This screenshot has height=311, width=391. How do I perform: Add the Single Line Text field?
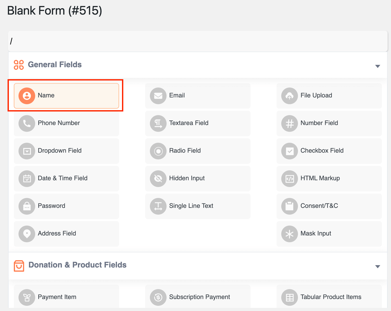pyautogui.click(x=198, y=206)
